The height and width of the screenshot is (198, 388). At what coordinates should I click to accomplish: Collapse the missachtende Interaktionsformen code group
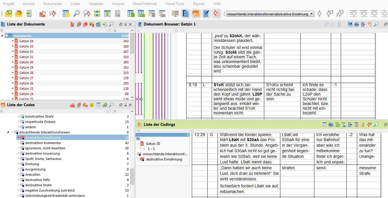click(8, 132)
